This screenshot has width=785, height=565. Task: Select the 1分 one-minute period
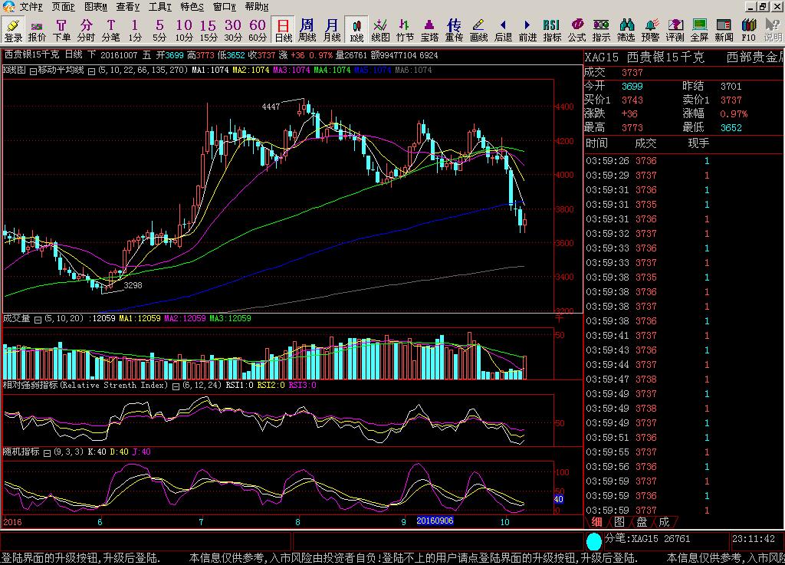[135, 30]
